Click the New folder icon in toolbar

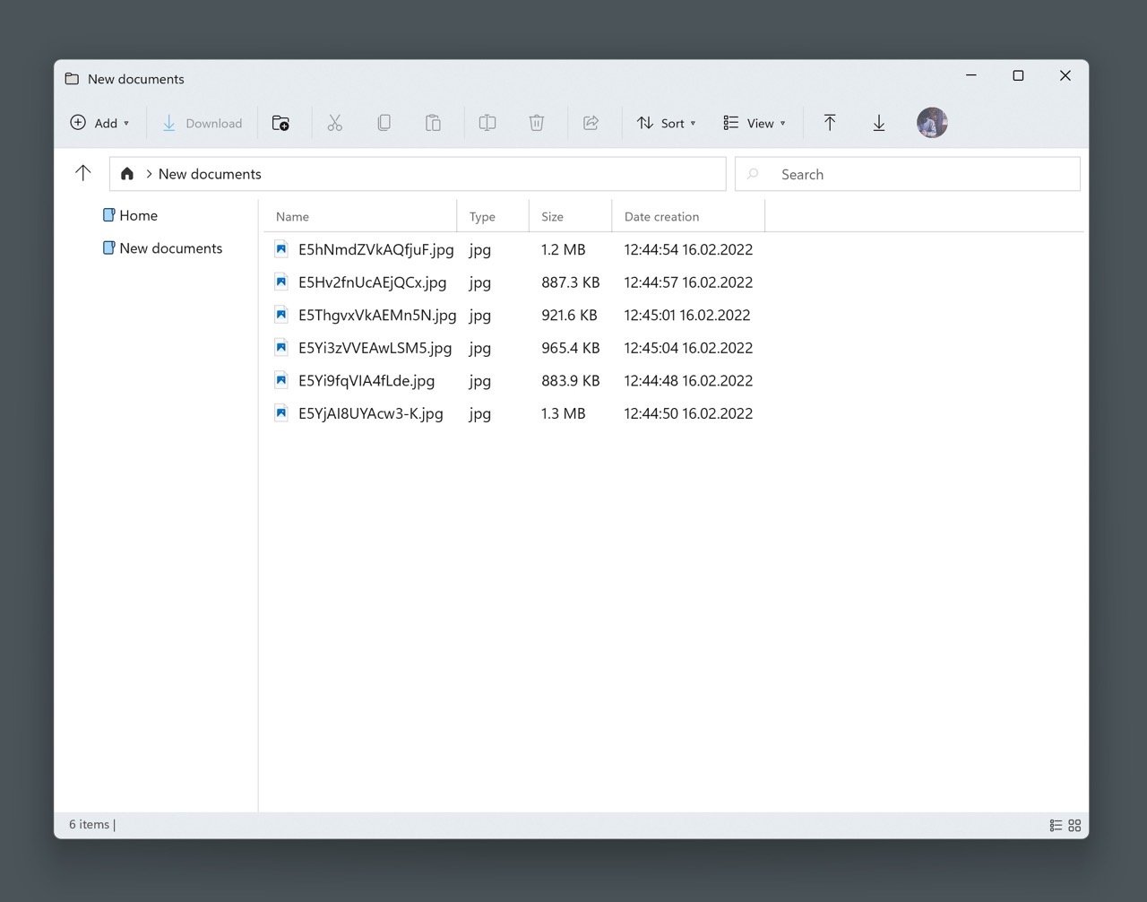(x=280, y=122)
